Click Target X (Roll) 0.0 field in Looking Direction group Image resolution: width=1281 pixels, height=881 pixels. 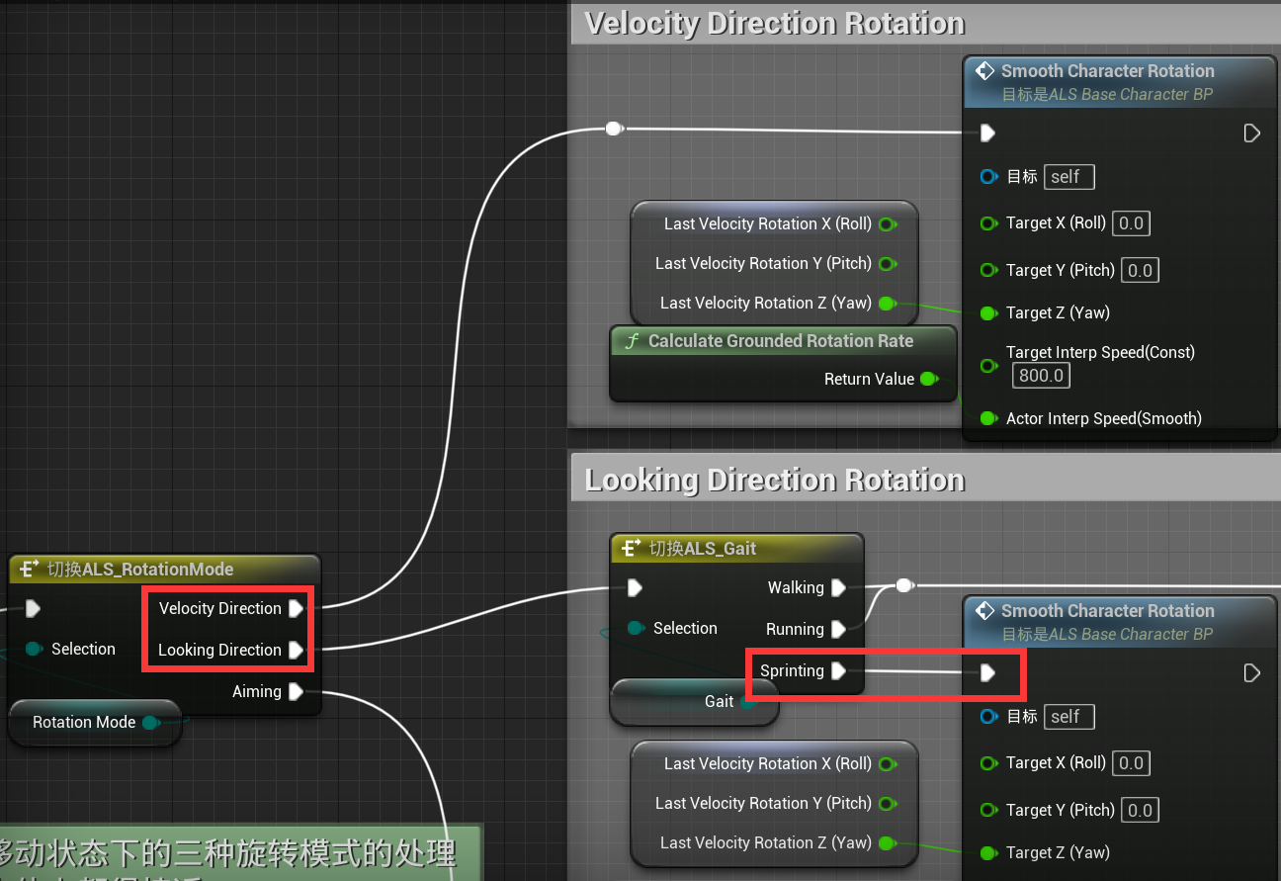(1132, 762)
